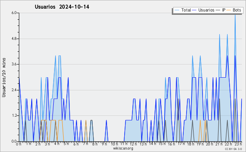
Task: Click the 'Bots' legend entry
Action: point(237,10)
